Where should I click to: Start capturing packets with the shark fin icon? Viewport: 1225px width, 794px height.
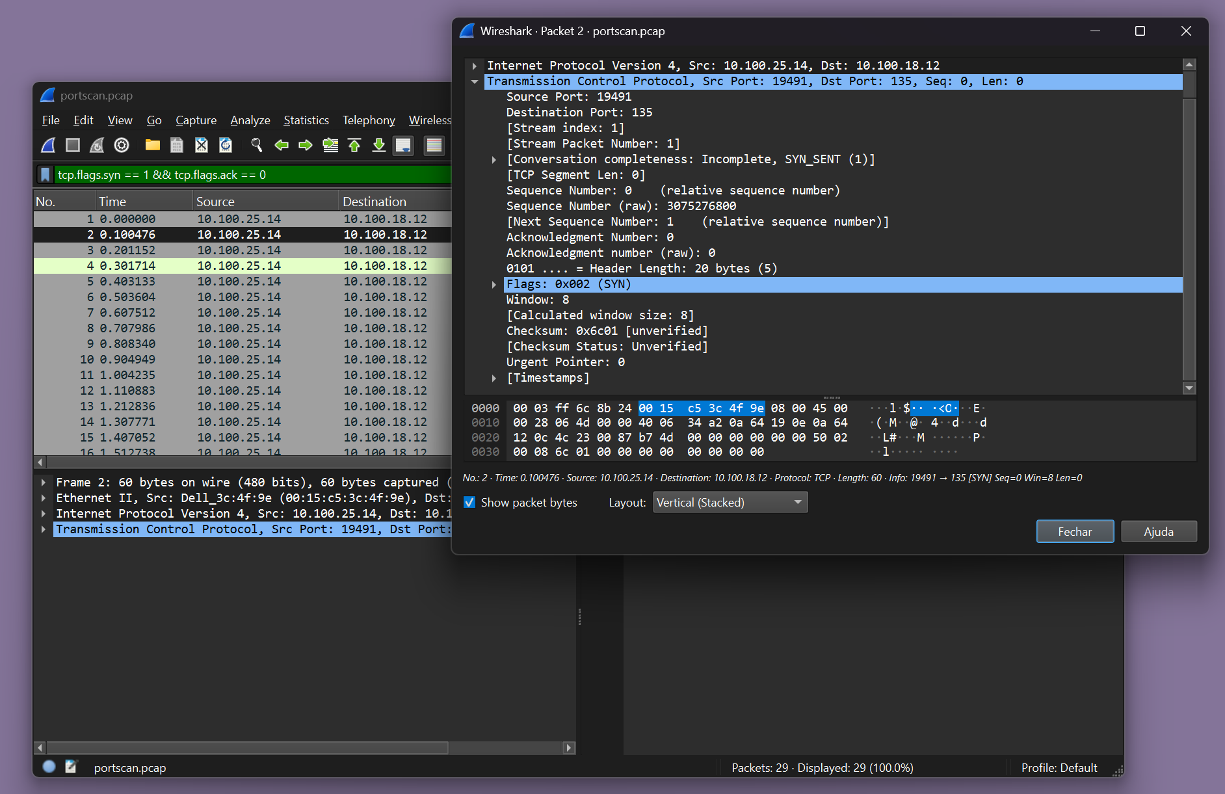click(x=49, y=145)
